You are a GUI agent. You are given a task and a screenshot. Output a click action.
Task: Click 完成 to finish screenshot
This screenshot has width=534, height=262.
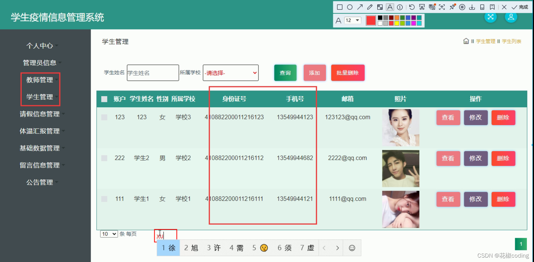point(520,7)
